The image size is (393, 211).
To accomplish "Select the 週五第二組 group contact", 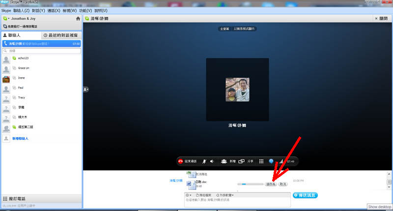I will [x=42, y=128].
